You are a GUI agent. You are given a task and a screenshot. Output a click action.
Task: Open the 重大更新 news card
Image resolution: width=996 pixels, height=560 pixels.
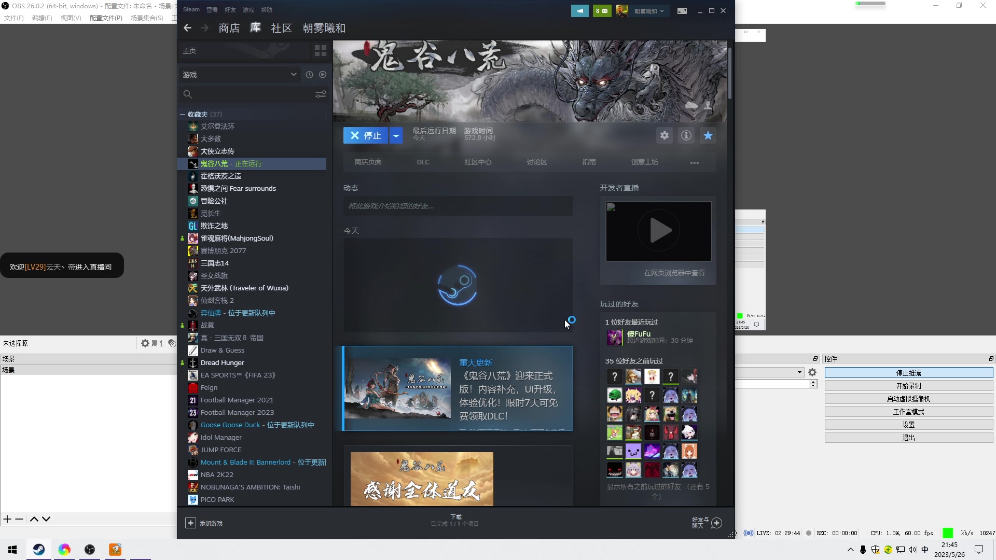click(458, 388)
